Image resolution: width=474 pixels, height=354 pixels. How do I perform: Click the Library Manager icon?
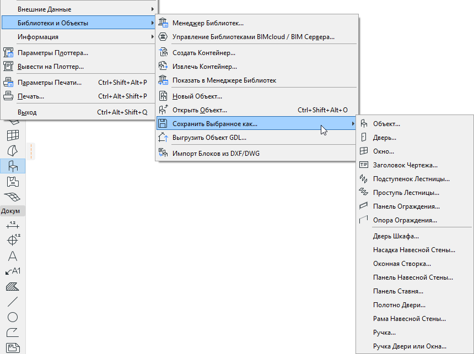pos(163,23)
